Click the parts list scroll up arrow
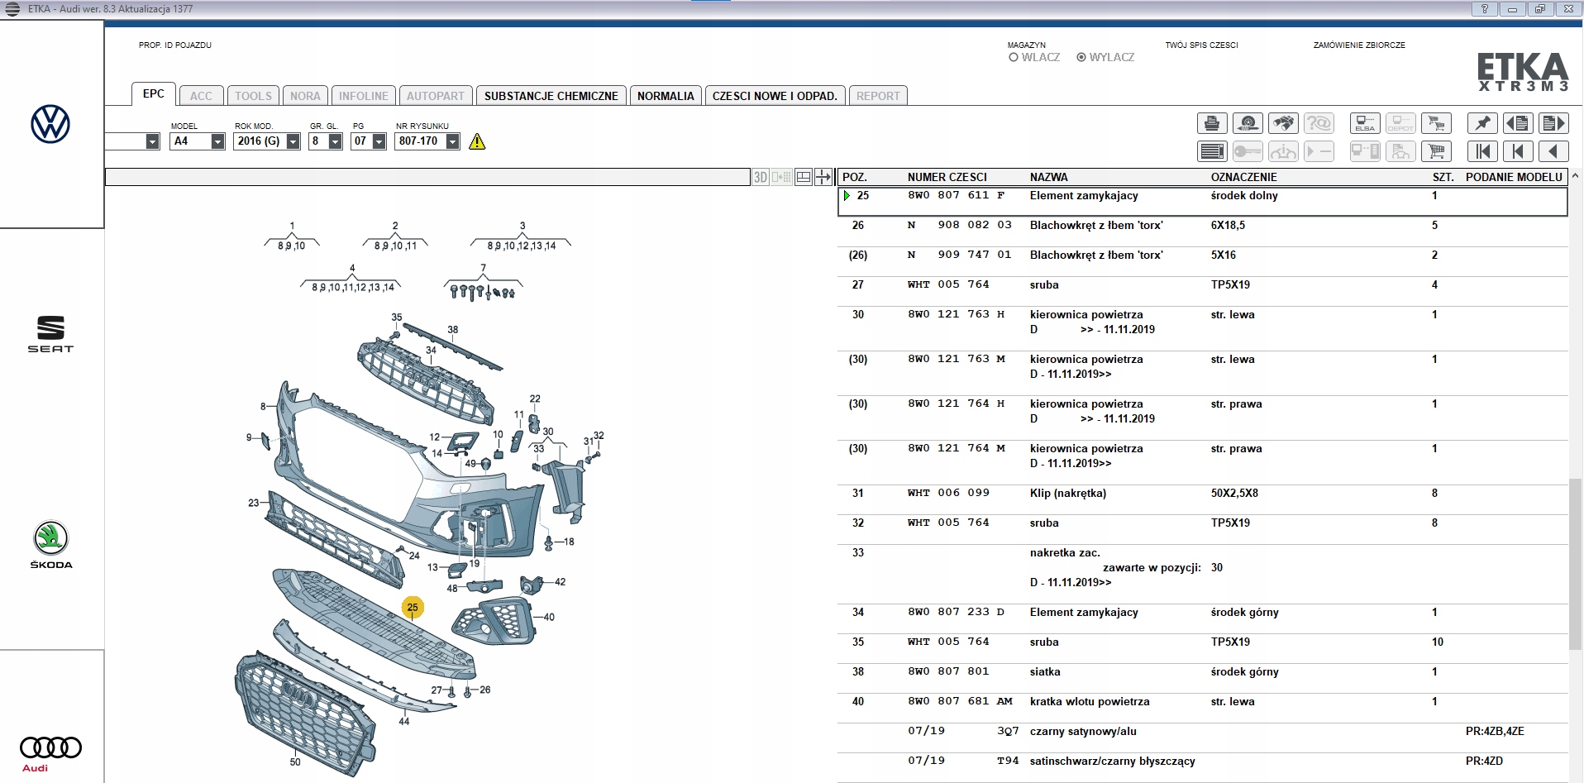1584x783 pixels. tap(1576, 176)
